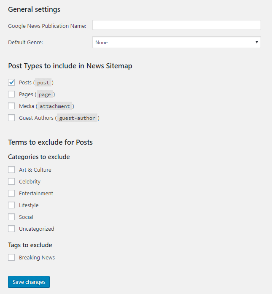Exclude the Entertainment category
The height and width of the screenshot is (294, 272).
[x=11, y=193]
